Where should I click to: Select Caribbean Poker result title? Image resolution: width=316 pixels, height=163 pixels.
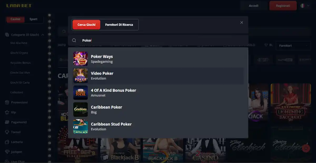tap(106, 107)
